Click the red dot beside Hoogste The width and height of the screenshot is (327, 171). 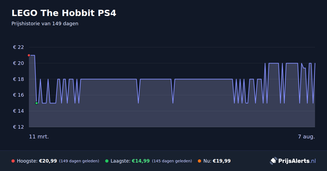13,161
